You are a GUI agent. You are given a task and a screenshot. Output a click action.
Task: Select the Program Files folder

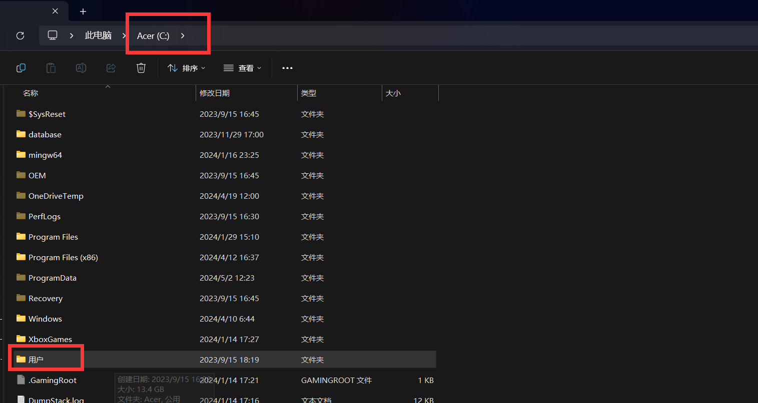tap(53, 237)
